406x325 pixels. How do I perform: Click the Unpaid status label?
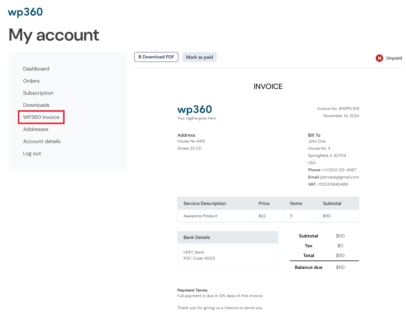tap(394, 58)
